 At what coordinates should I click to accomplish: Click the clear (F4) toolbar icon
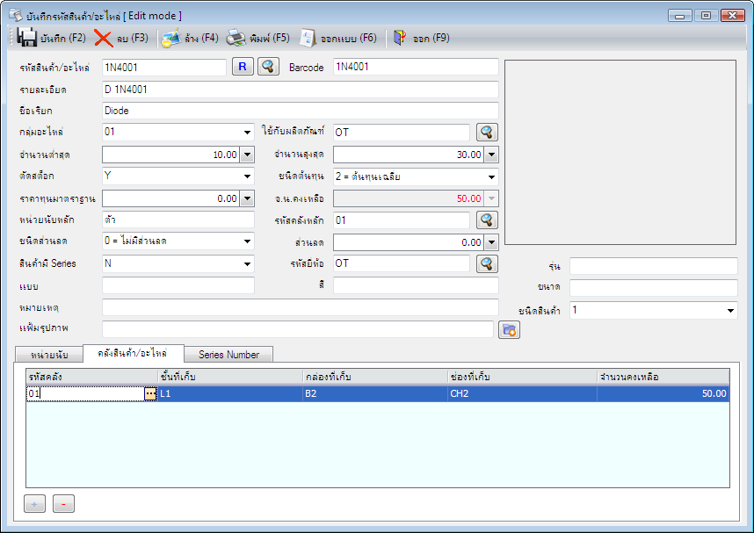click(x=171, y=38)
